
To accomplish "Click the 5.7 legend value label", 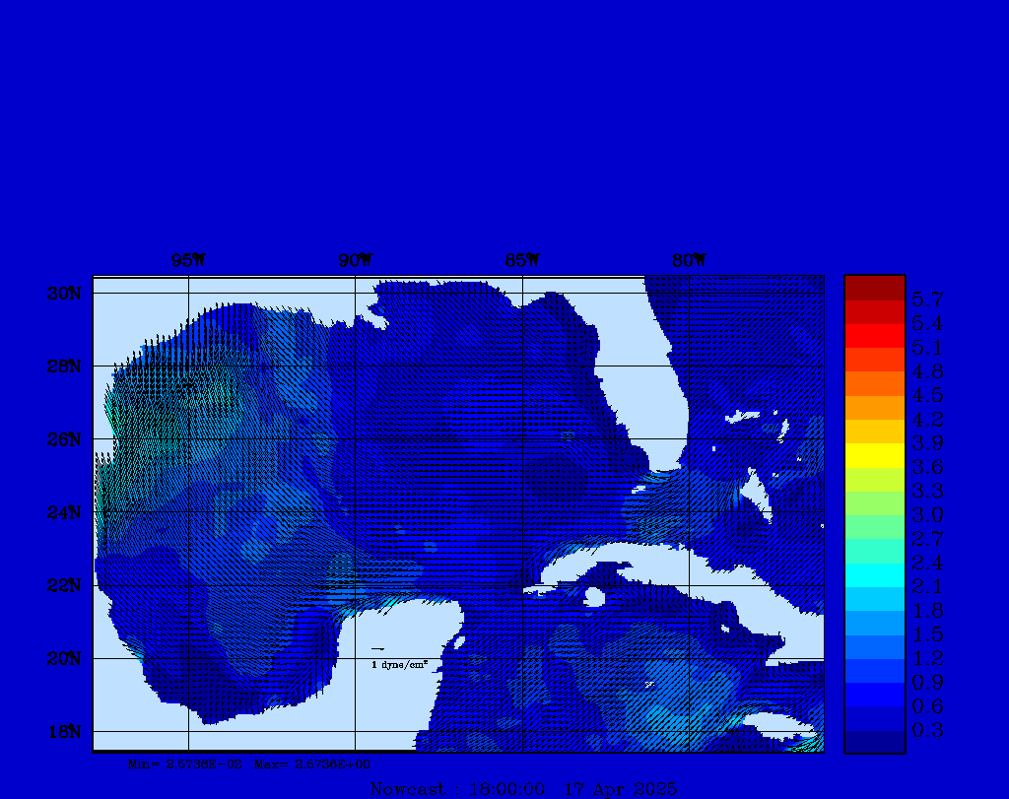I will 927,300.
